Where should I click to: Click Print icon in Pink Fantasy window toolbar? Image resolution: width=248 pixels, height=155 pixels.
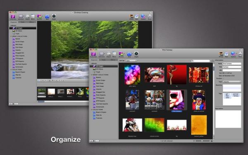pos(240,54)
